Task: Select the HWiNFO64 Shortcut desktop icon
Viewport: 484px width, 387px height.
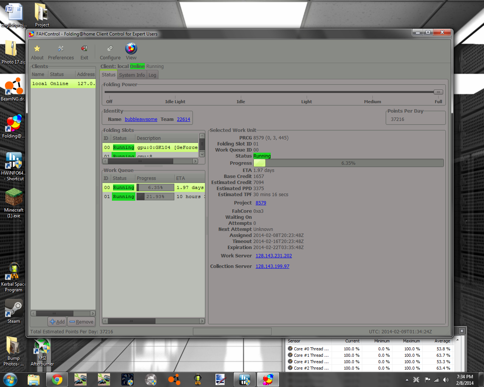Action: click(14, 166)
